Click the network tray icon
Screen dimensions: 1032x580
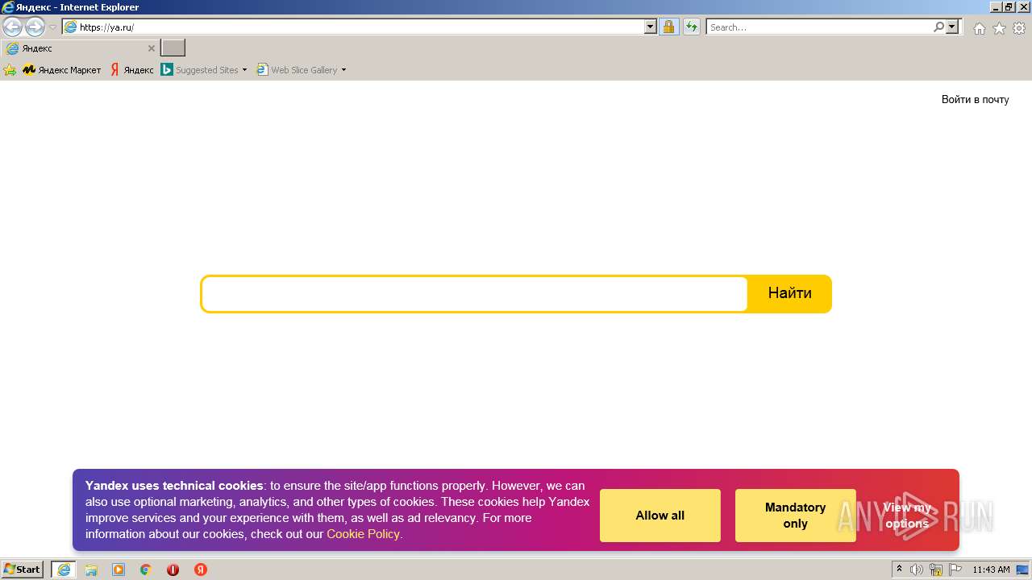click(936, 570)
